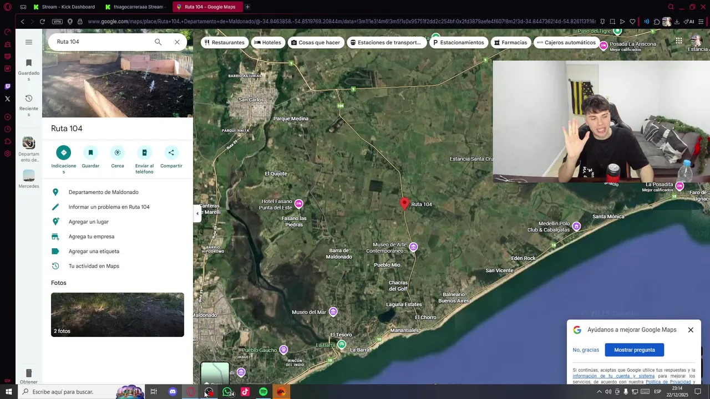Click Informar un problema en Ruta 104
The image size is (710, 399).
click(x=119, y=207)
